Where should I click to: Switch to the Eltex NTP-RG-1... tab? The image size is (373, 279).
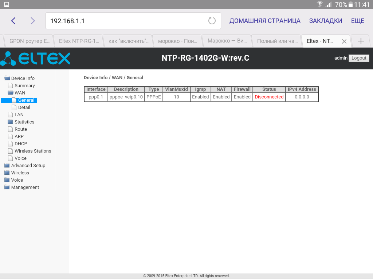coord(78,41)
